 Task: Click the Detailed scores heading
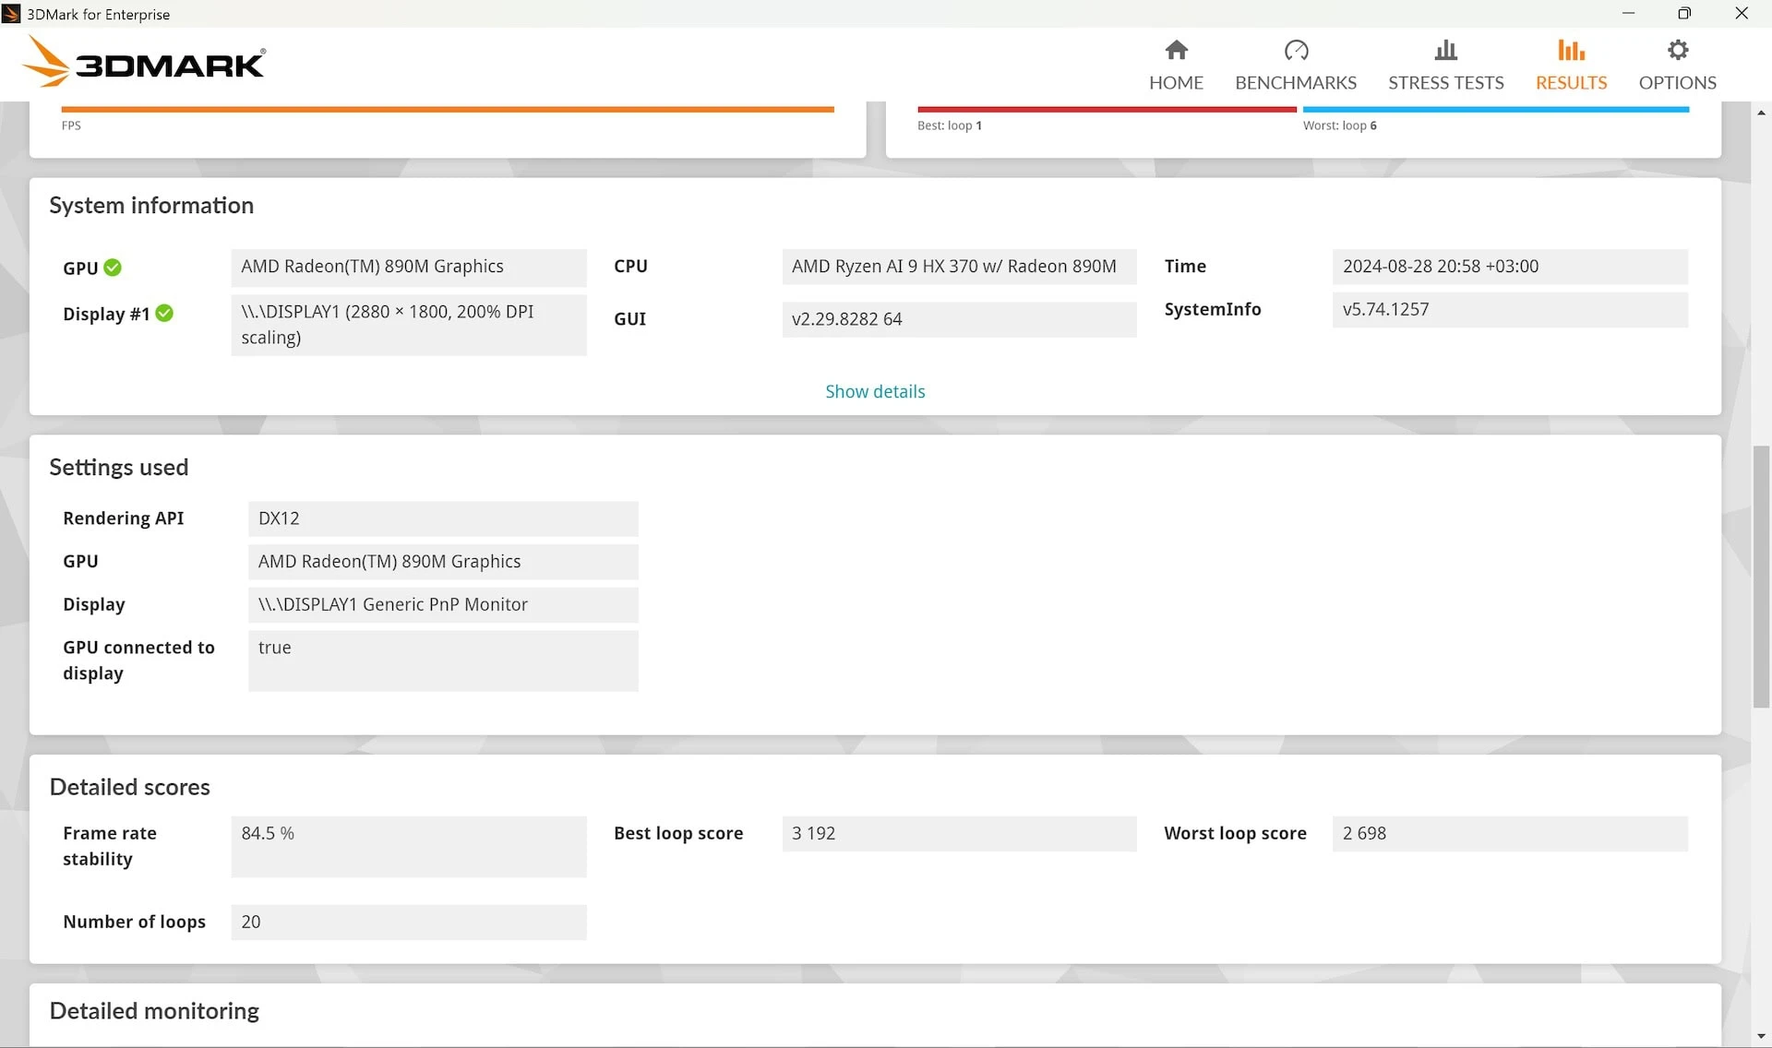pyautogui.click(x=129, y=787)
